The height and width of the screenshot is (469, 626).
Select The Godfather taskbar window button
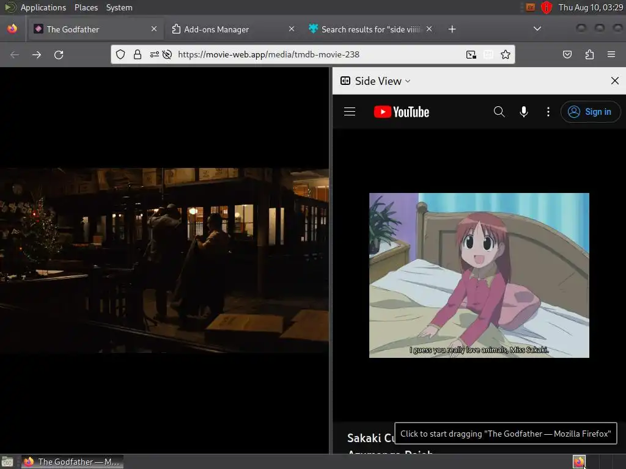pos(72,462)
